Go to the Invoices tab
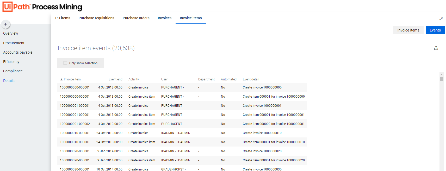Viewport: 446px width, 171px height. (x=164, y=18)
